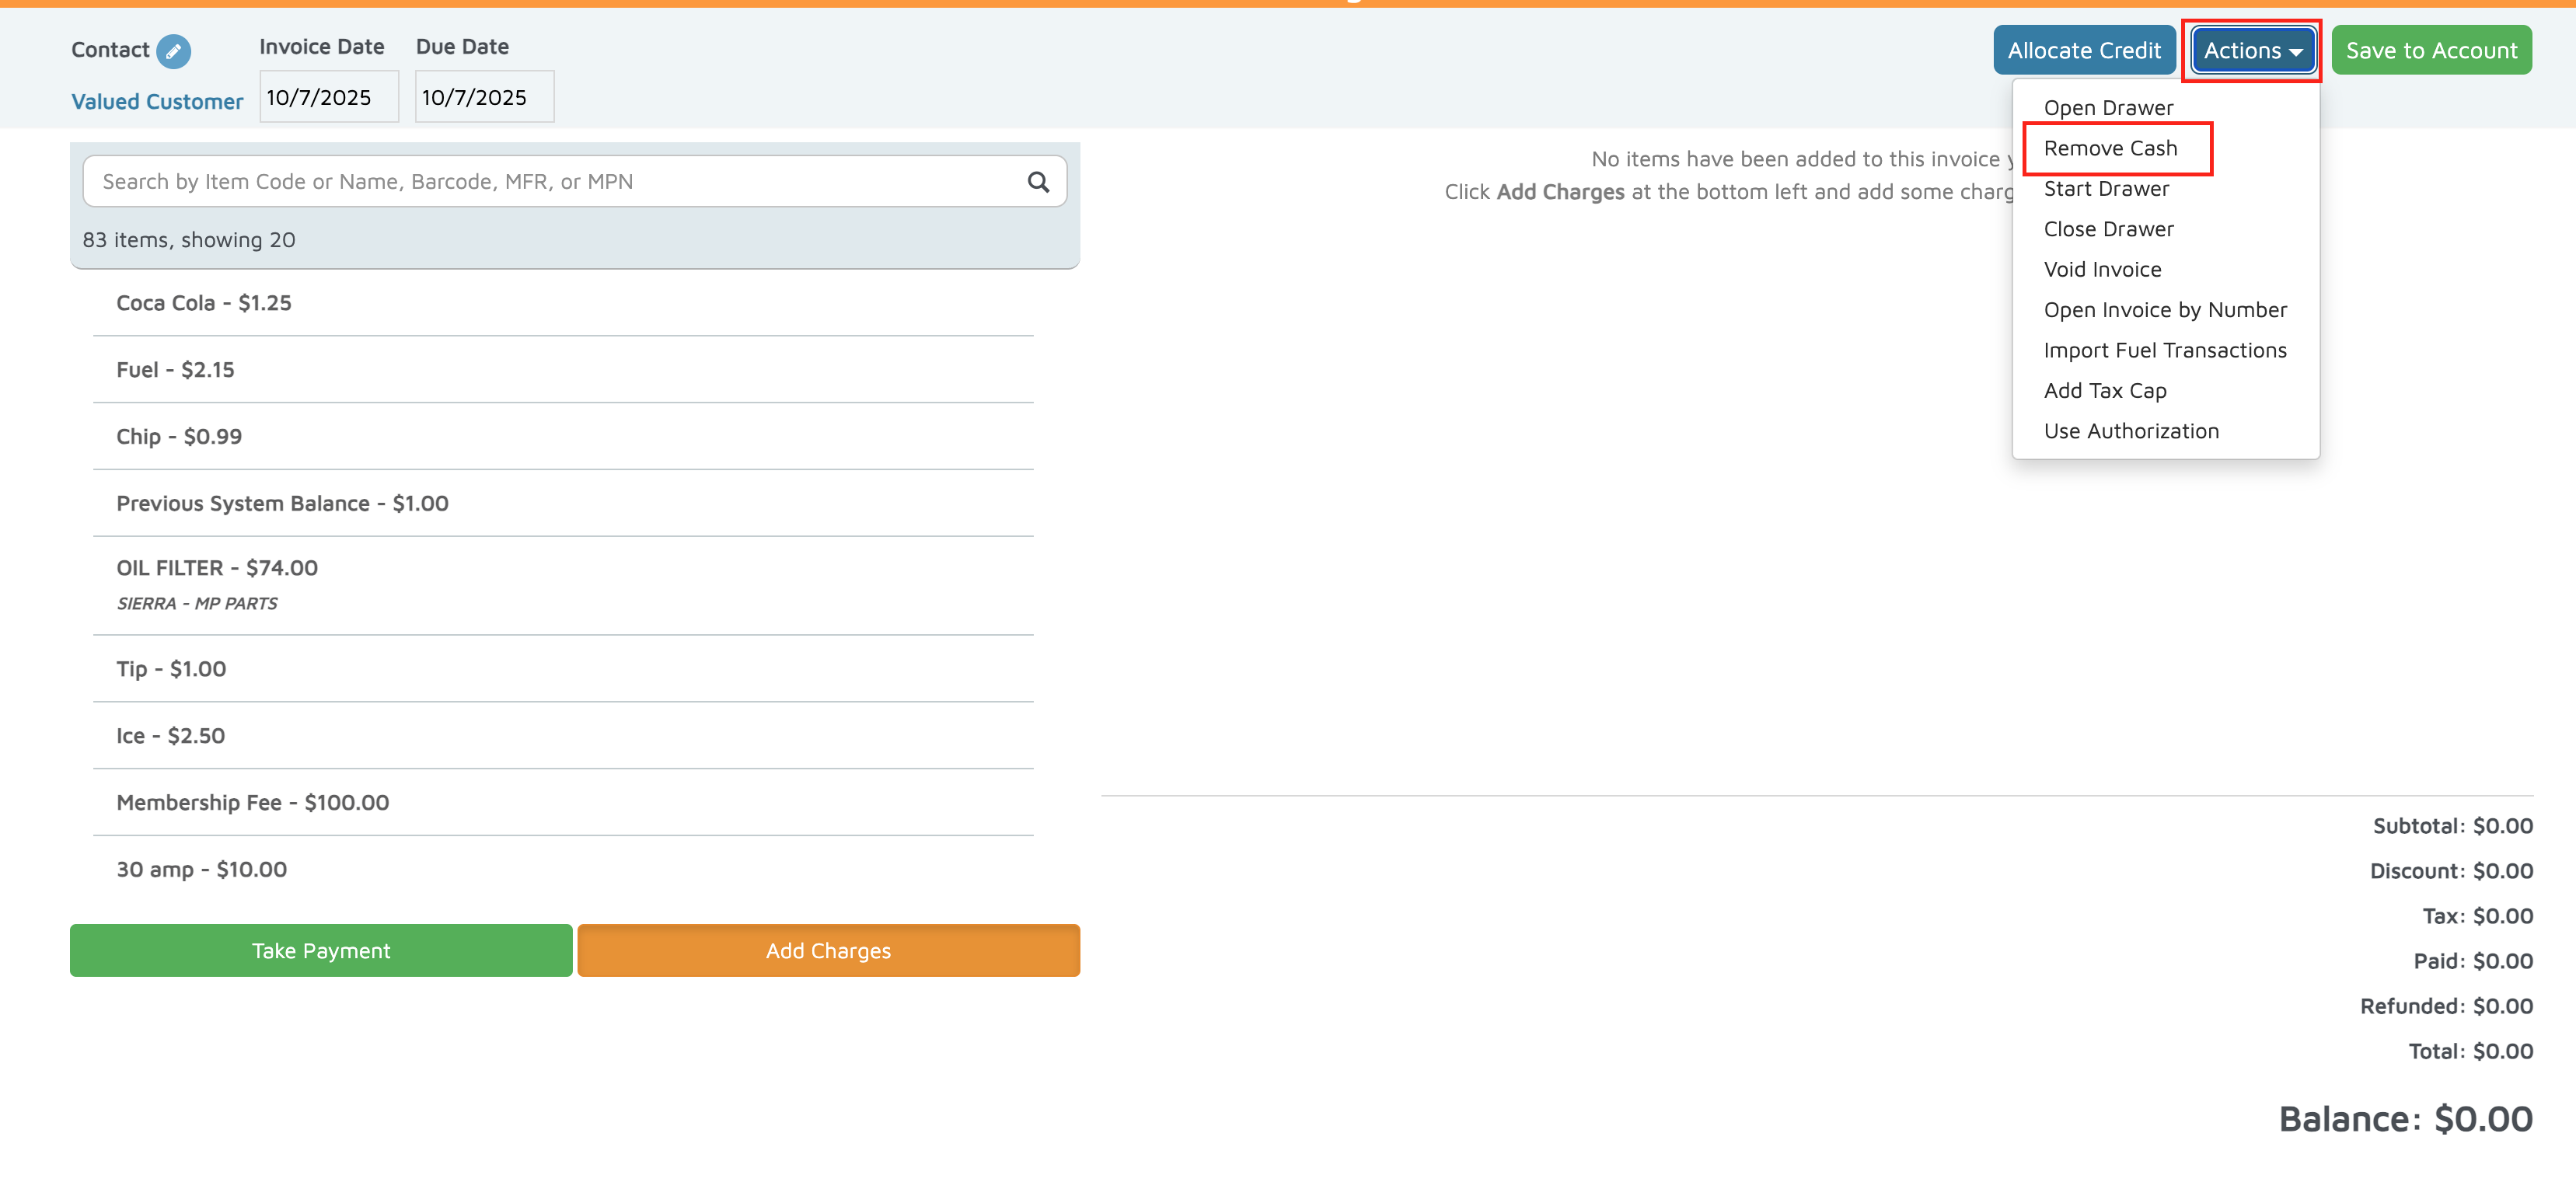The height and width of the screenshot is (1189, 2576).
Task: Select Remove Cash from menu
Action: click(2110, 148)
